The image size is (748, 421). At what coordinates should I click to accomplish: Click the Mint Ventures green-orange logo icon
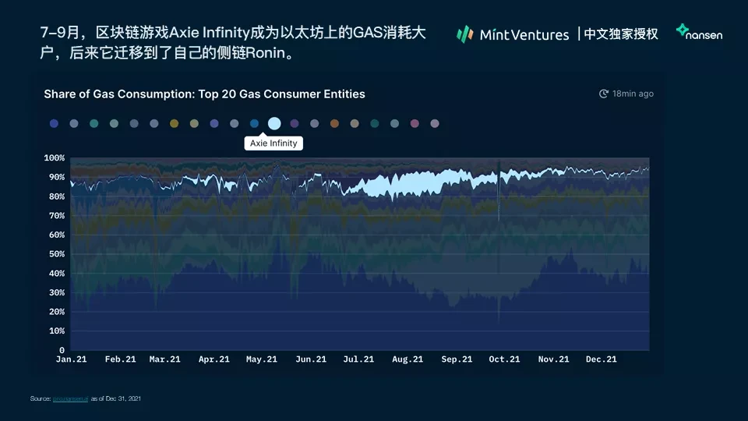click(x=464, y=34)
